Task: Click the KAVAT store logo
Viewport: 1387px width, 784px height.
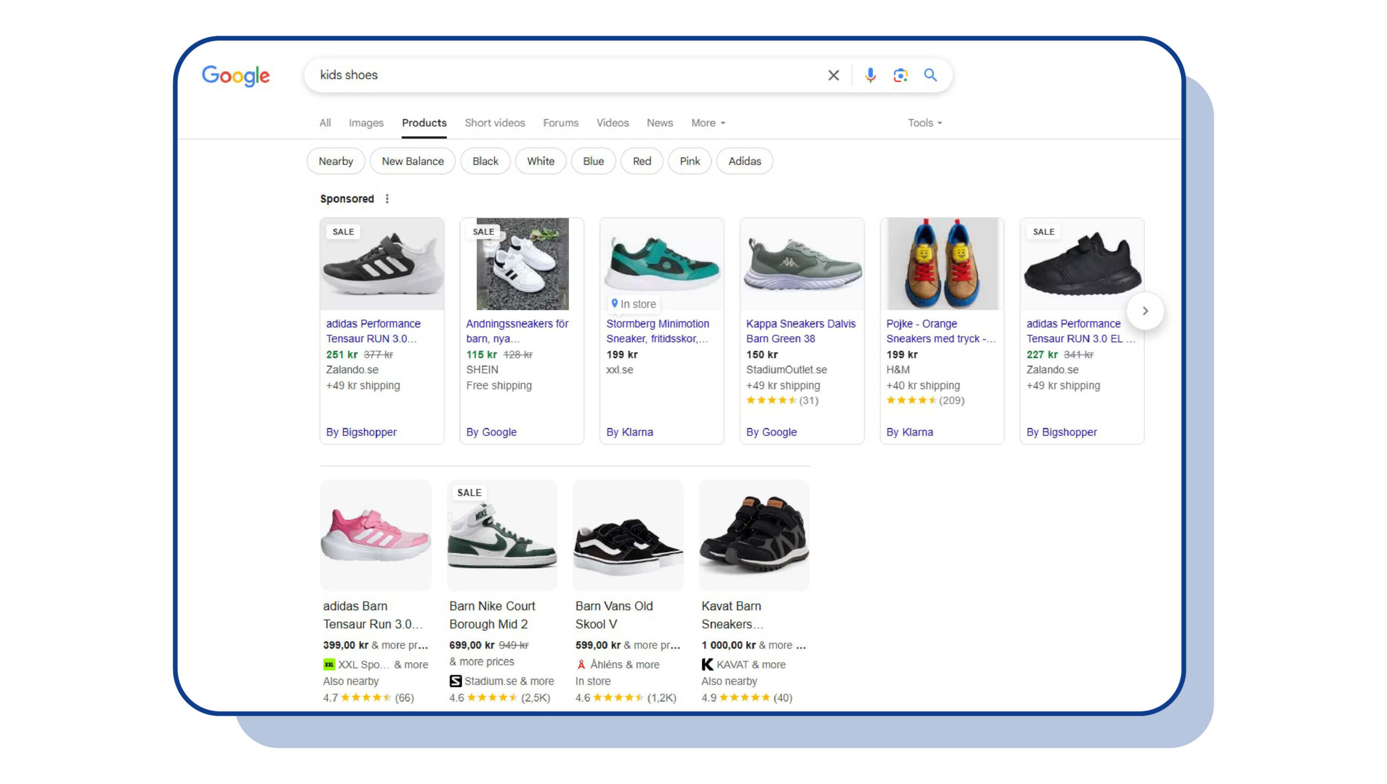Action: point(707,664)
